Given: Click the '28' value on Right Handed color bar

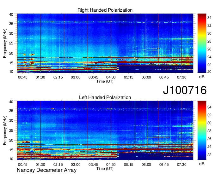Looking at the screenshot, I should pyautogui.click(x=209, y=41).
